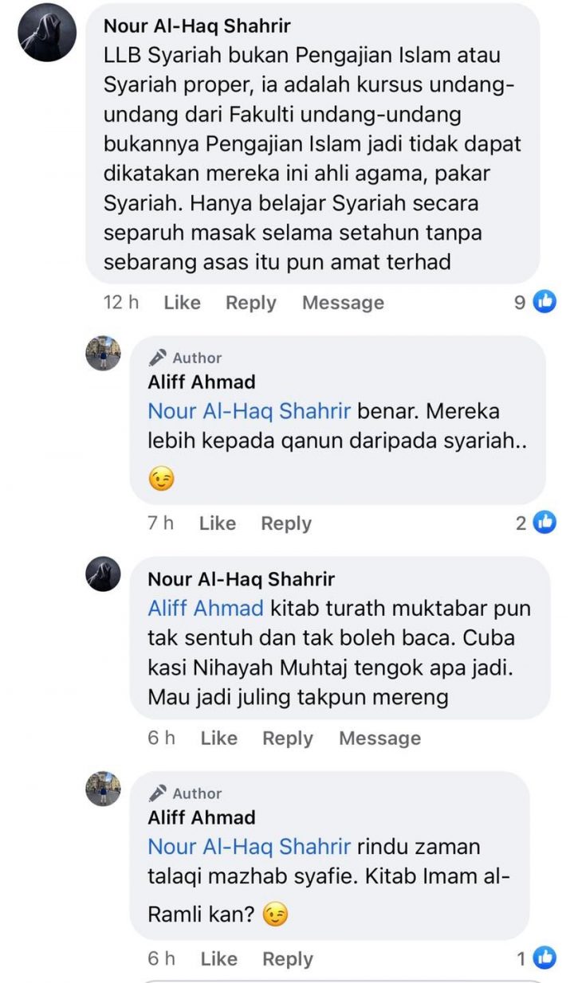
Task: Like the Nihayah Muhtaj comment
Action: [218, 738]
